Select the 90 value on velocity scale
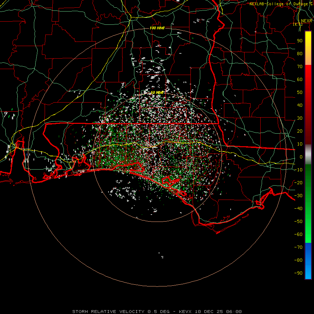 [300, 41]
